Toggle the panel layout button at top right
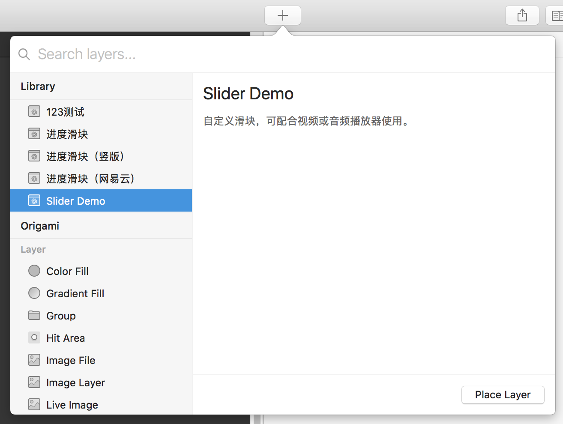Viewport: 563px width, 424px height. [556, 16]
